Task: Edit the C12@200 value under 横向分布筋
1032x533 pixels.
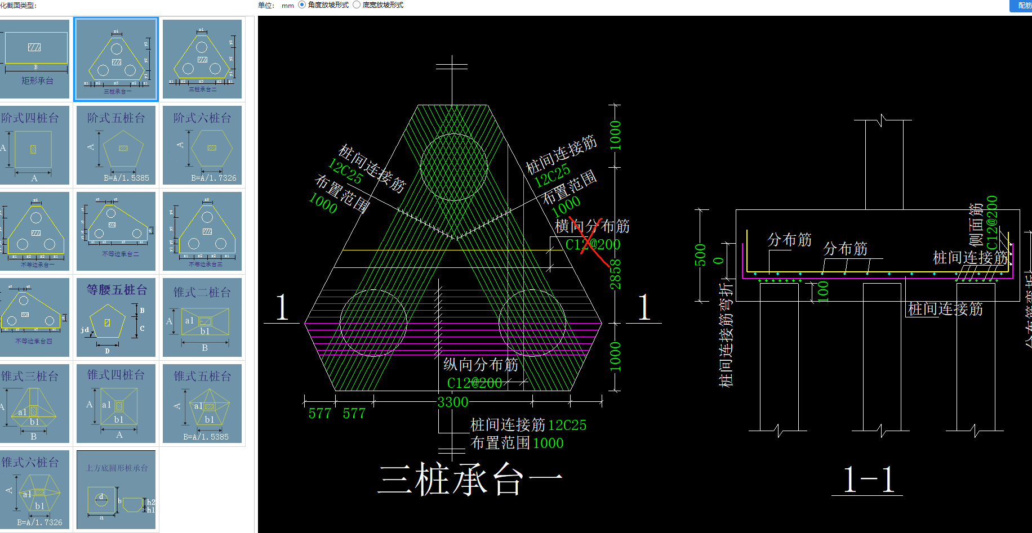Action: point(593,244)
